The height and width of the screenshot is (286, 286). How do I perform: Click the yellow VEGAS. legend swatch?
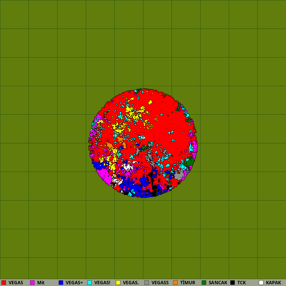click(x=118, y=283)
